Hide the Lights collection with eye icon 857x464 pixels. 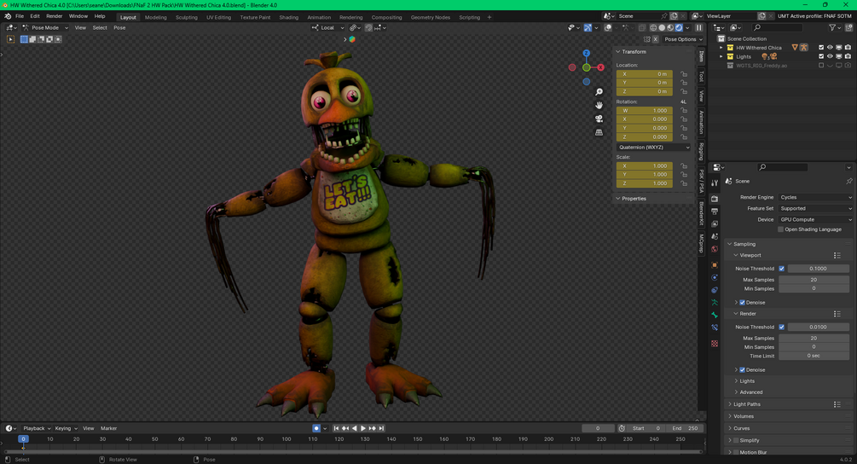[830, 56]
